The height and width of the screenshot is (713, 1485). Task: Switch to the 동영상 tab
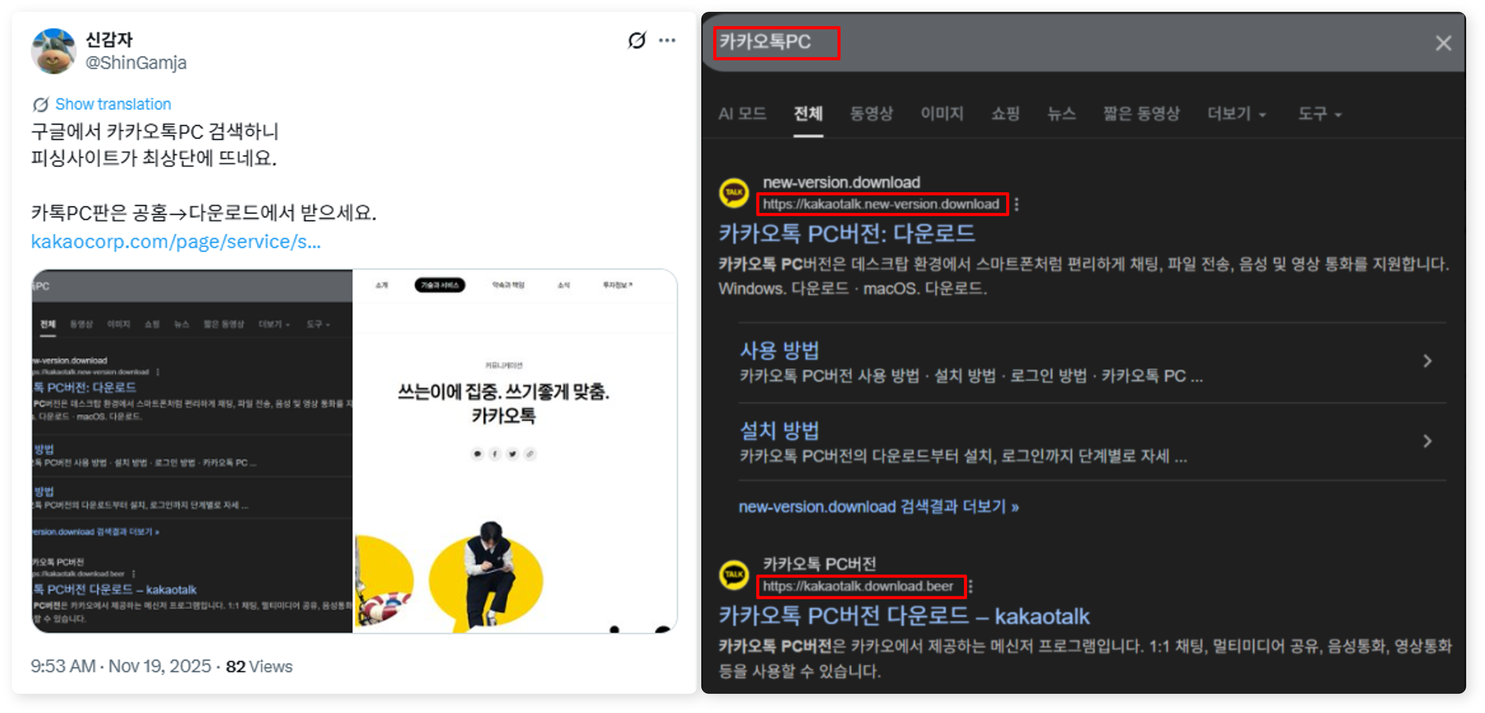coord(872,113)
